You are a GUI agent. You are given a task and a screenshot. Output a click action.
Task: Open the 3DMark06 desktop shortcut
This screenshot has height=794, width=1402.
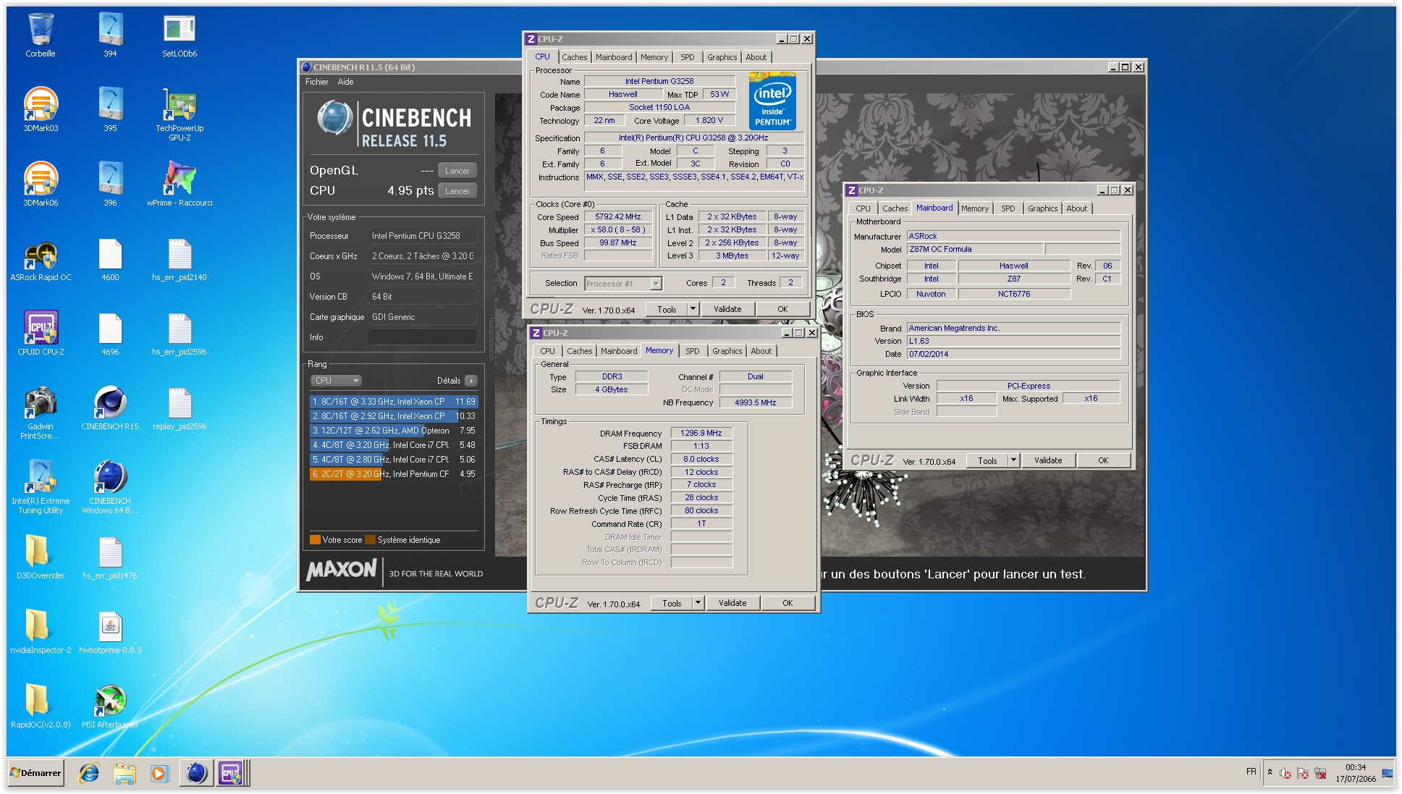[x=41, y=185]
